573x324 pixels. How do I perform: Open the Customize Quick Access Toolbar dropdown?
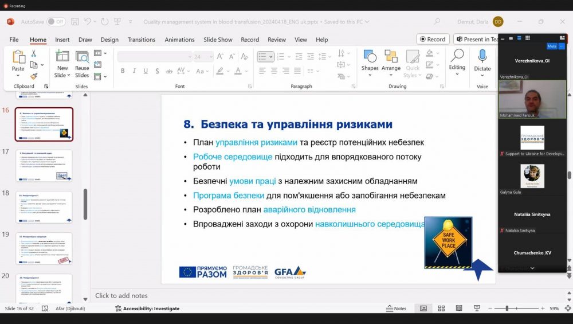[131, 22]
